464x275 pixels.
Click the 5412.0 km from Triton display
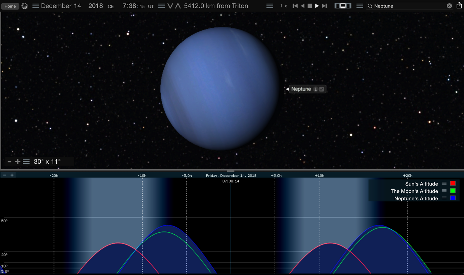point(216,6)
